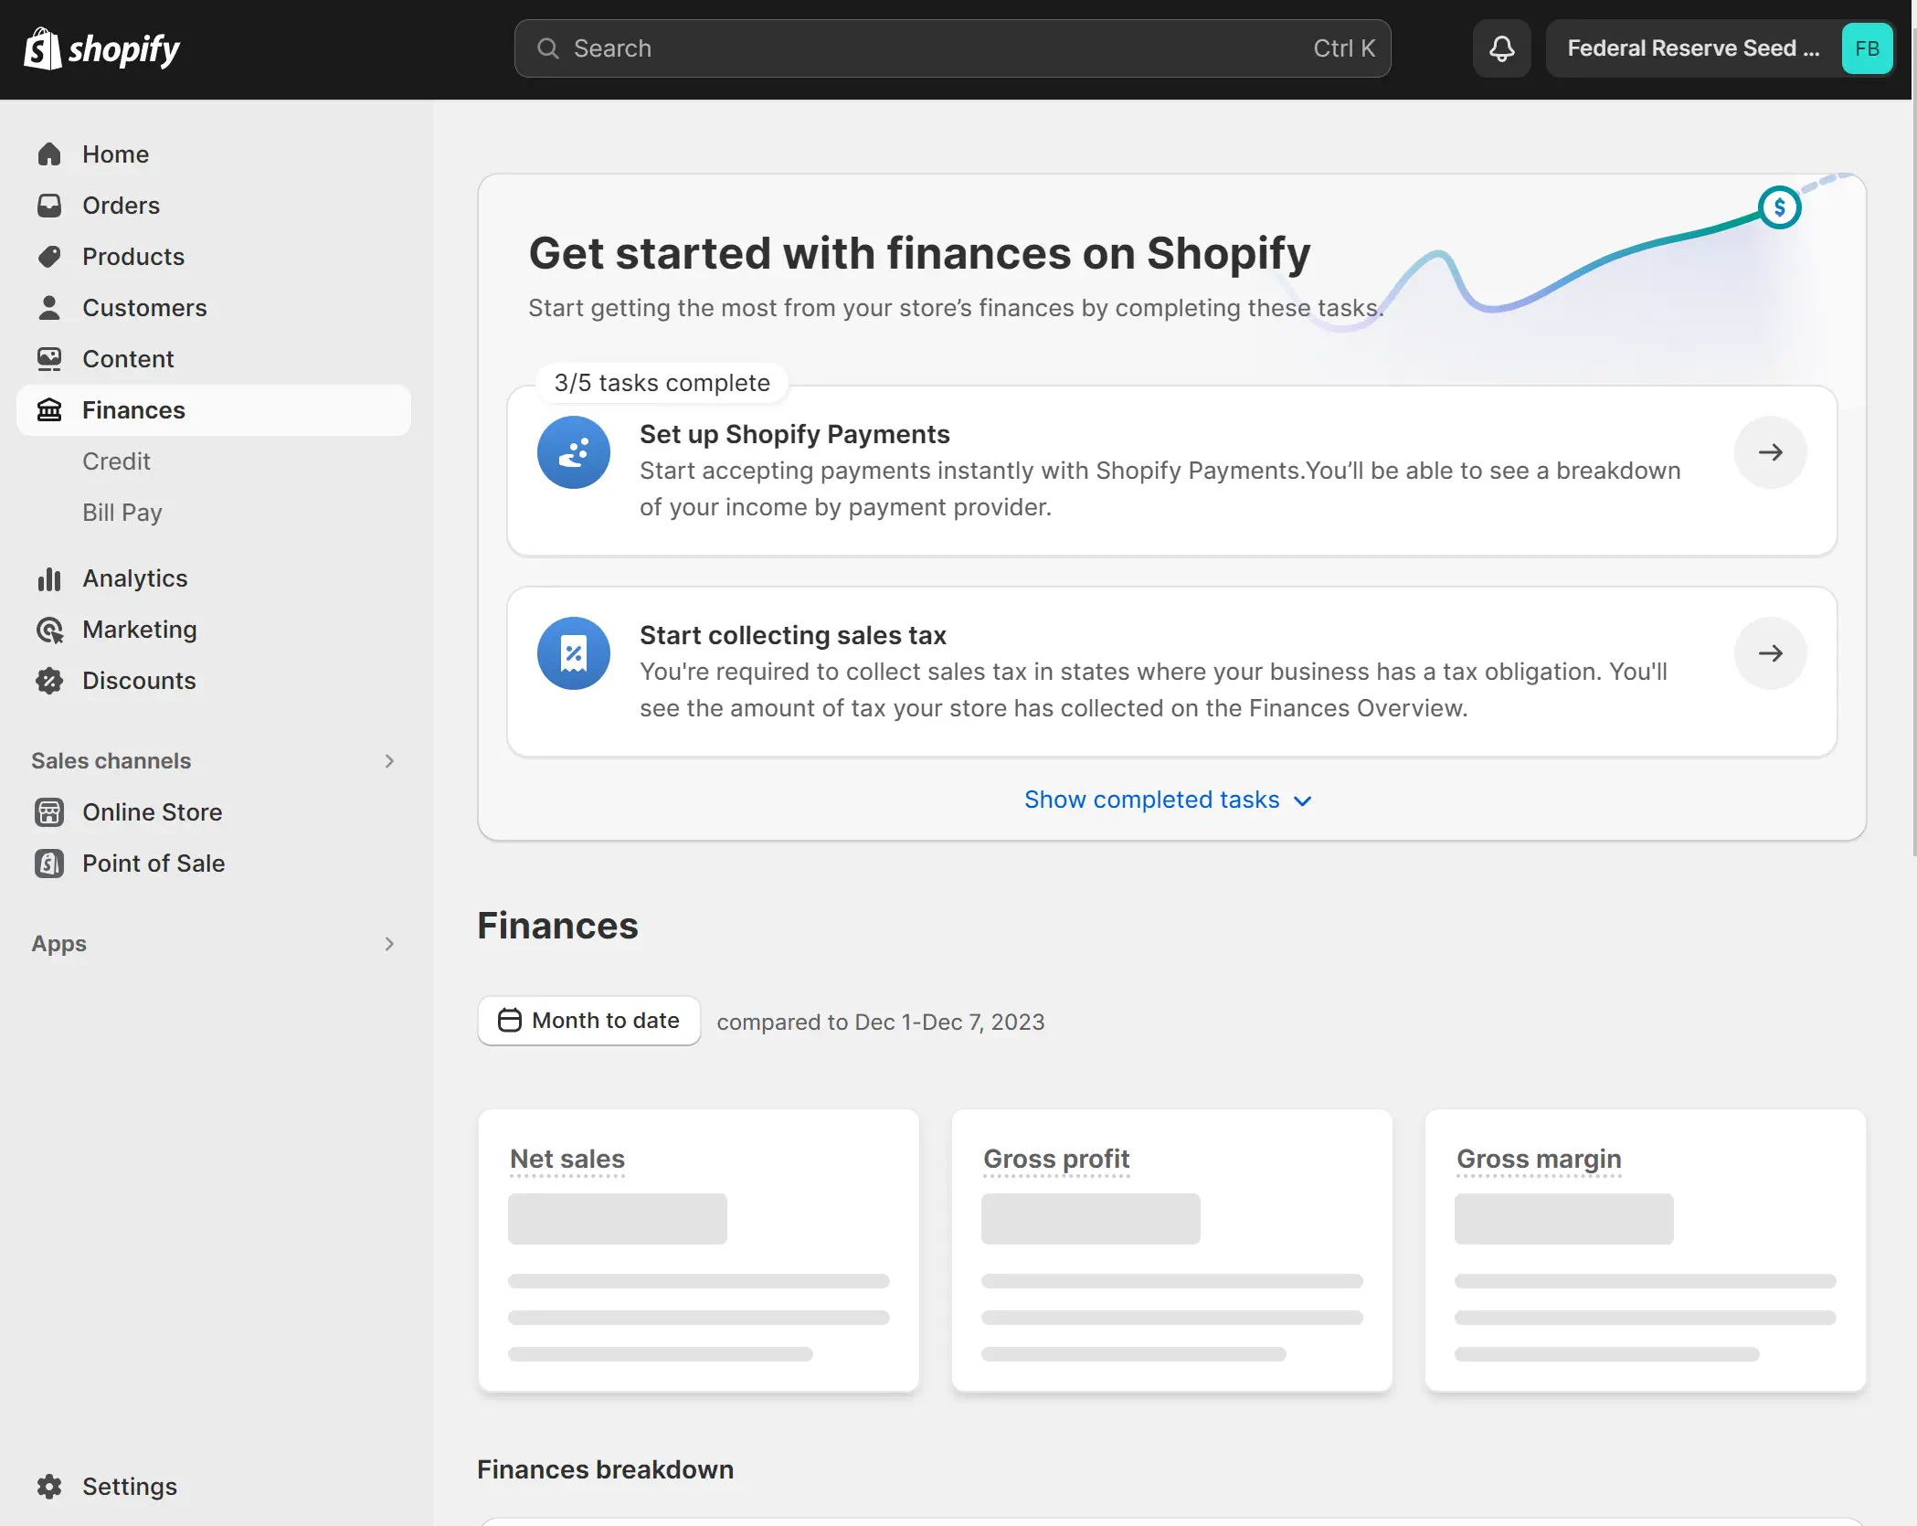The width and height of the screenshot is (1917, 1526).
Task: Select the Marketing megaphone icon
Action: coord(49,630)
